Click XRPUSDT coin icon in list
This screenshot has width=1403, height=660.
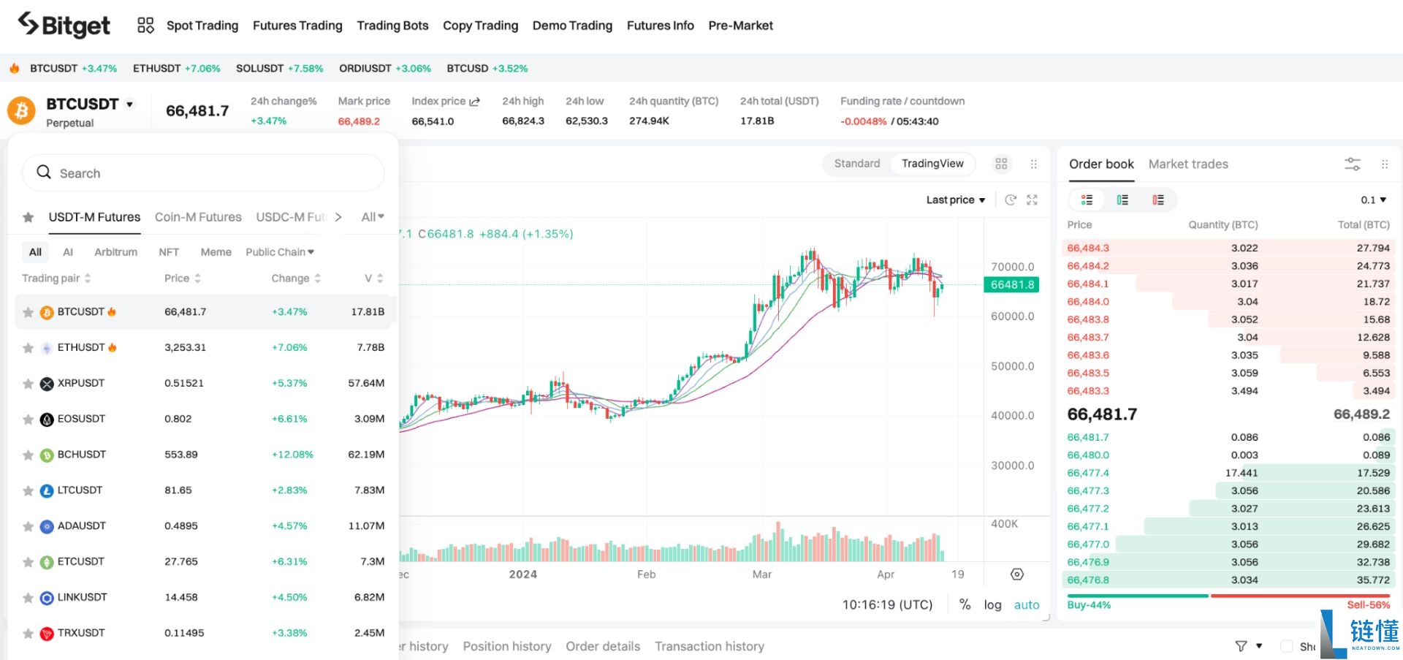(x=47, y=384)
